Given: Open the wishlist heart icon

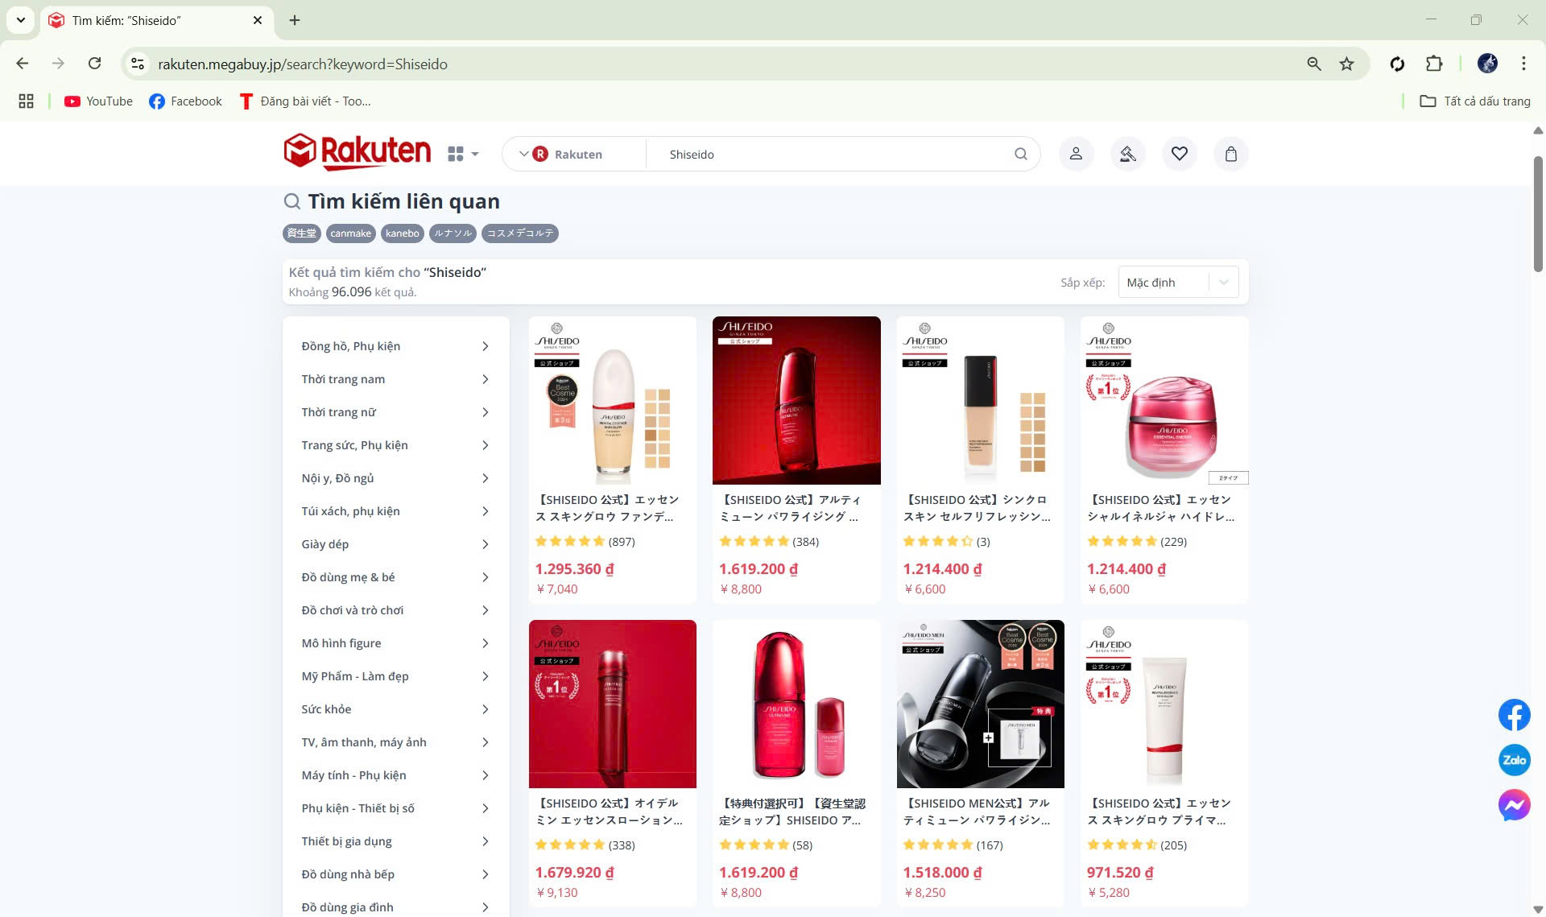Looking at the screenshot, I should tap(1179, 154).
